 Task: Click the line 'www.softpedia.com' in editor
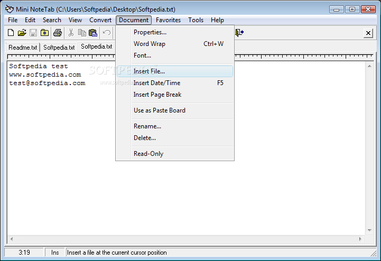click(45, 74)
